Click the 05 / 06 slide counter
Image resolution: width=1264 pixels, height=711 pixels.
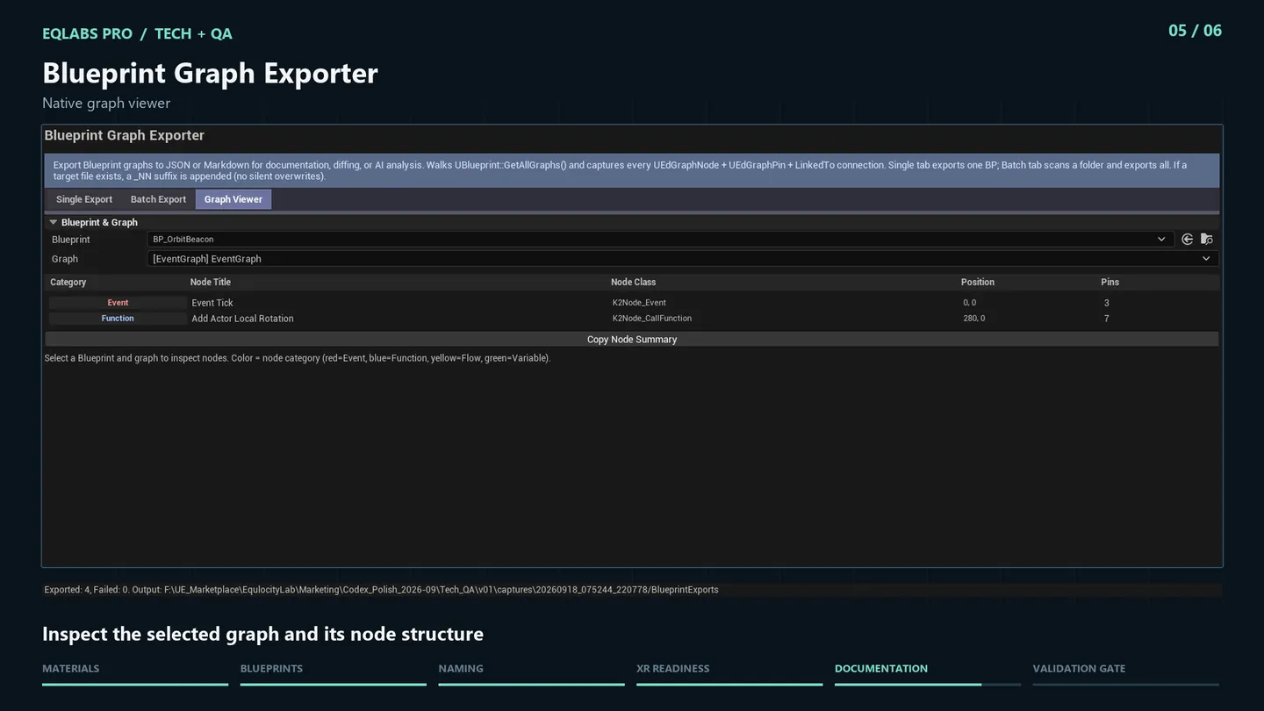[1195, 31]
